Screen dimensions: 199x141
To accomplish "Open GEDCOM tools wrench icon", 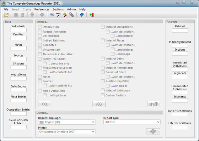I will tap(58, 15).
